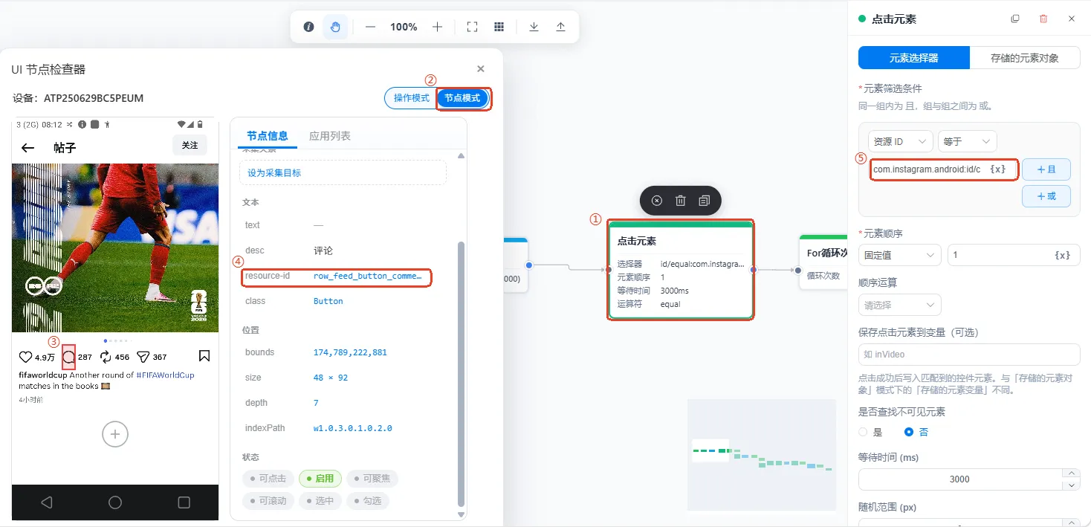
Task: Delete node via trash icon above node
Action: [680, 201]
